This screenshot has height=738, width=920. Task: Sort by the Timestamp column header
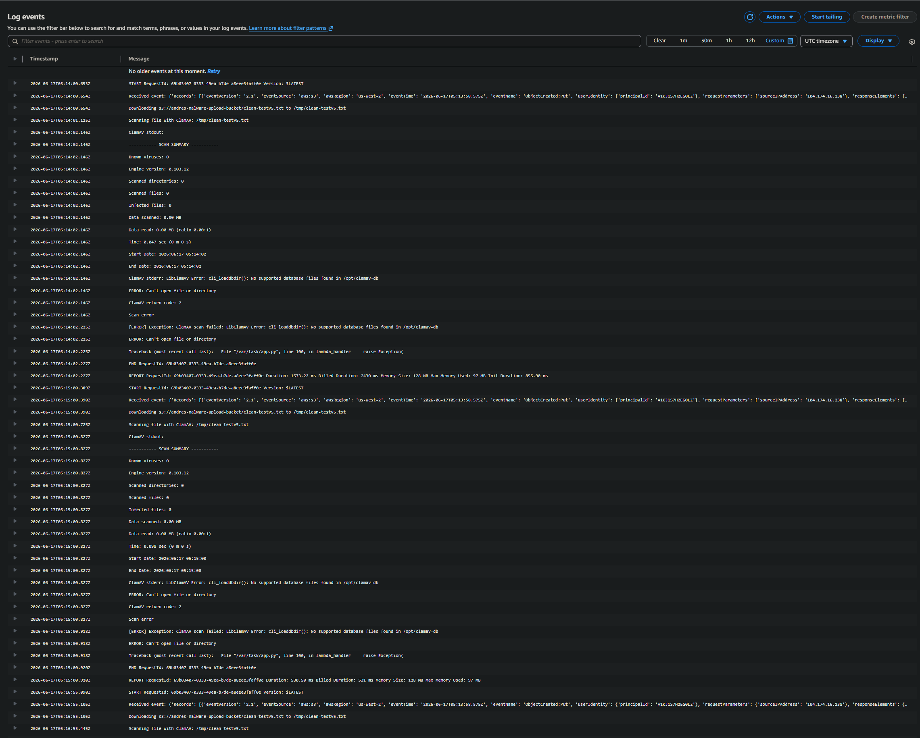[x=44, y=59]
